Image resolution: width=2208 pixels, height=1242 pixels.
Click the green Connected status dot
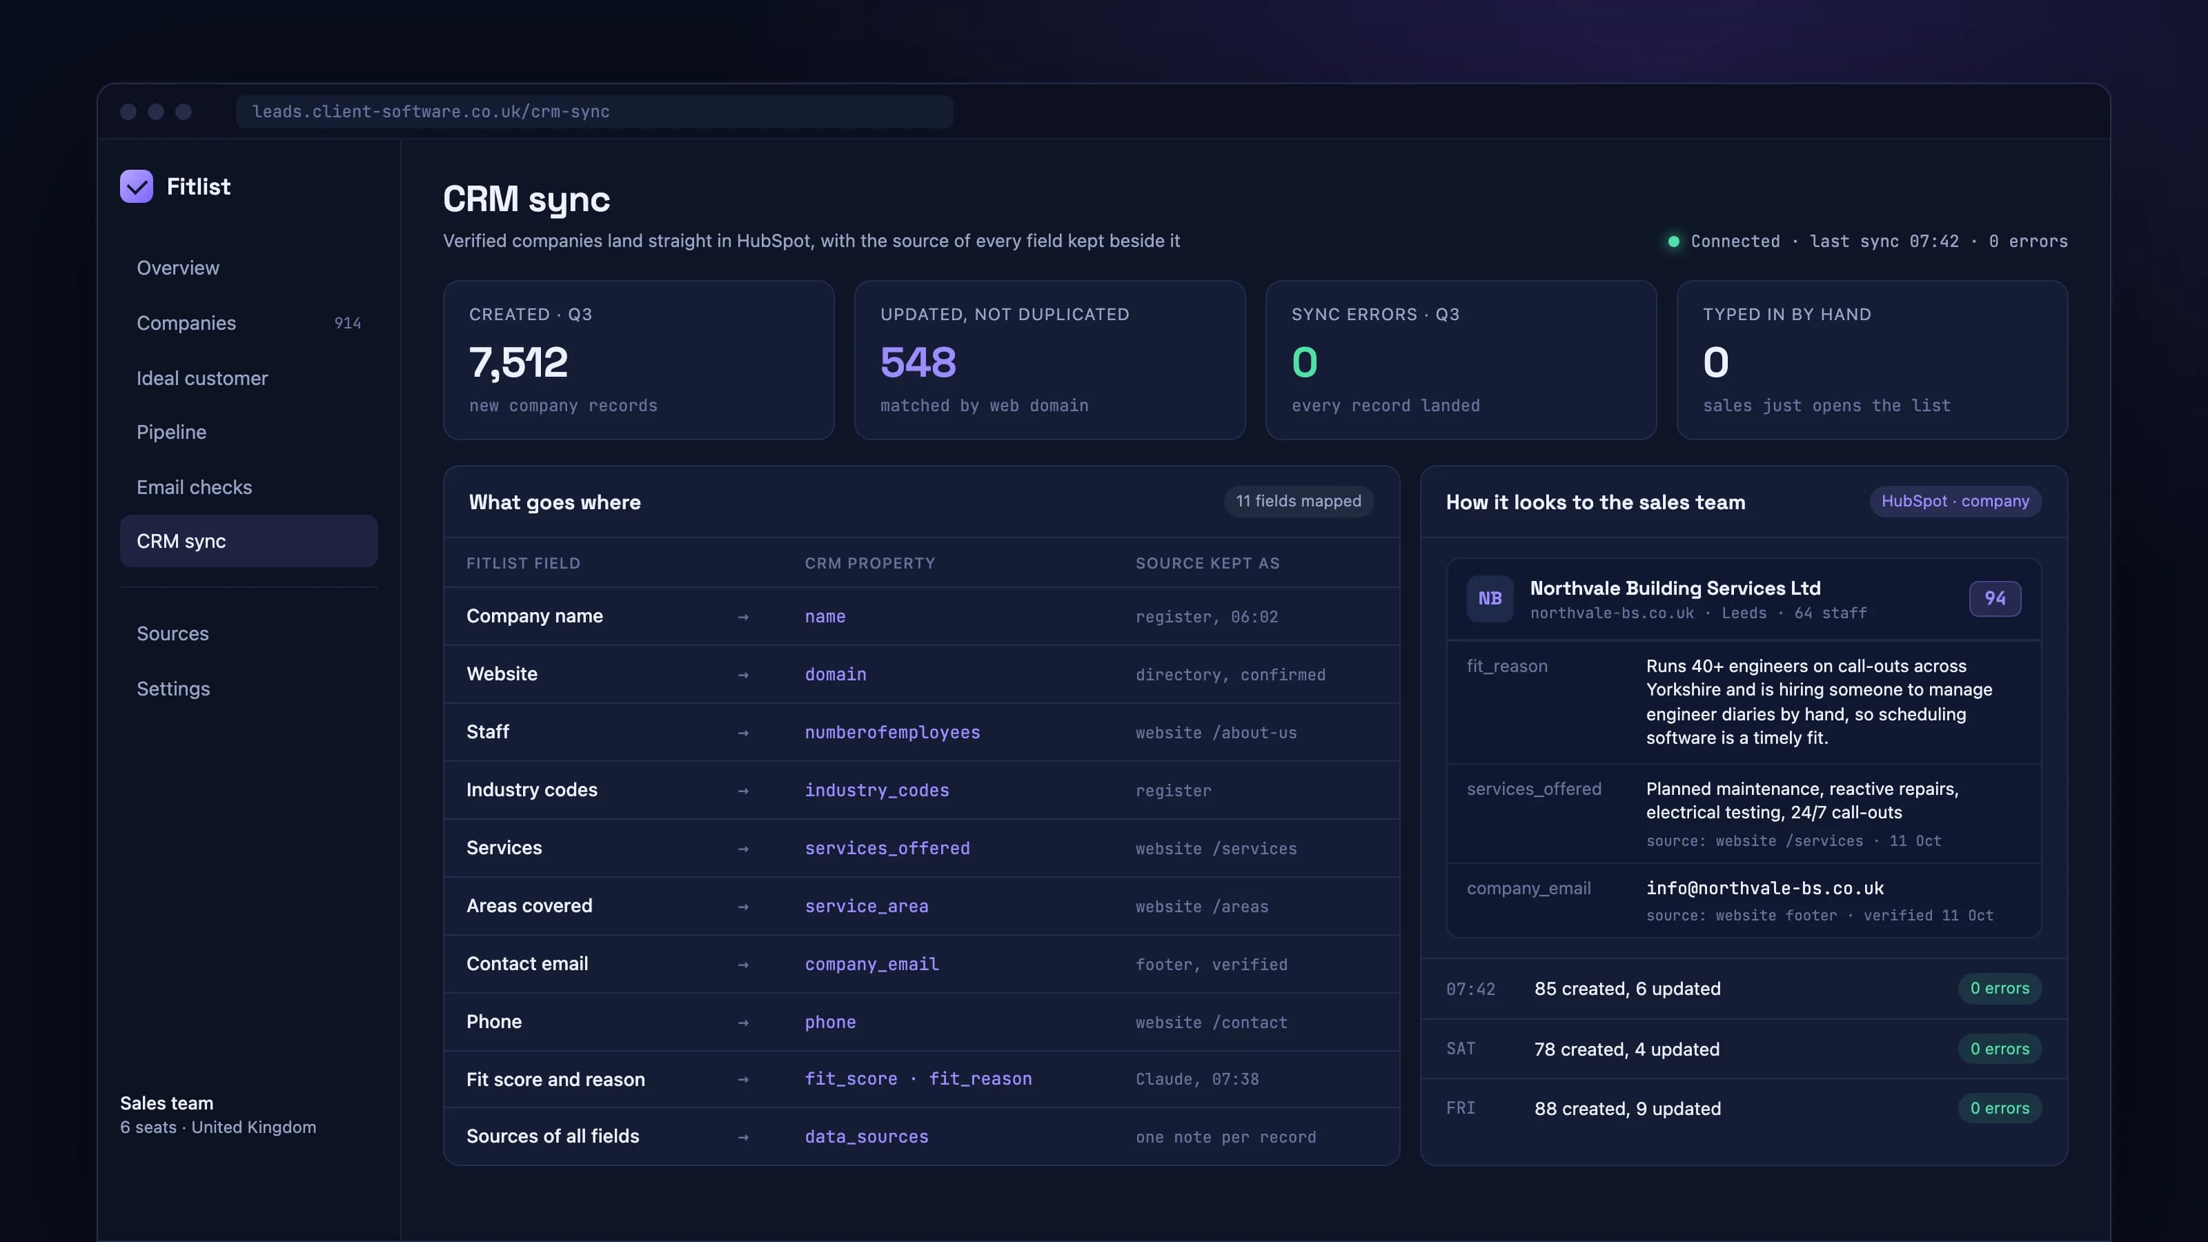tap(1673, 241)
